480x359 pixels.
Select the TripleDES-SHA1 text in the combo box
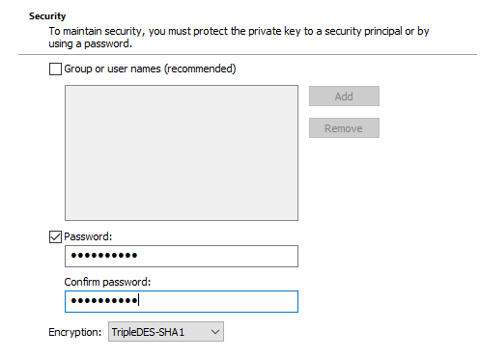pos(148,332)
